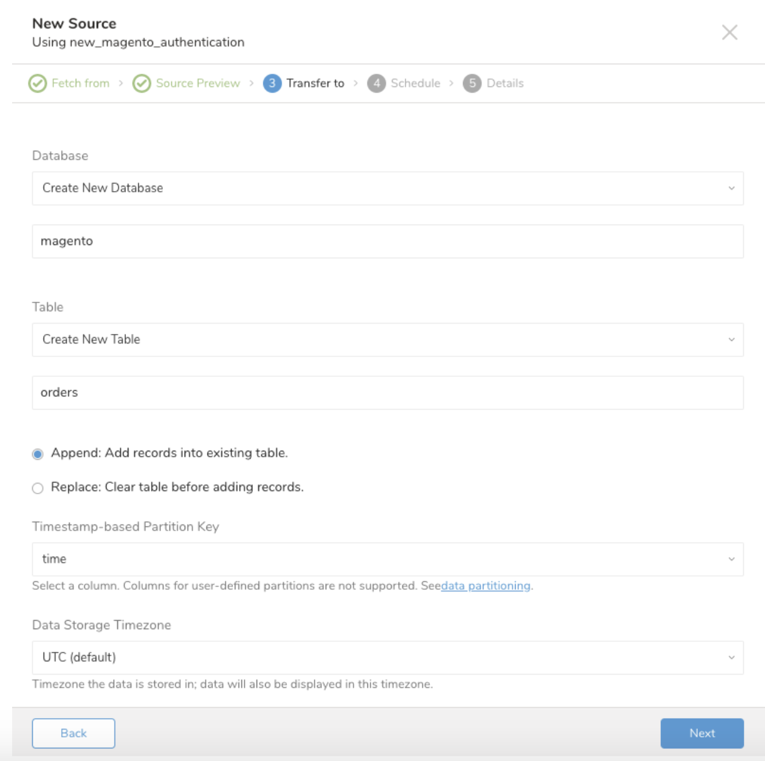Click the Source Preview checkmark icon

142,83
